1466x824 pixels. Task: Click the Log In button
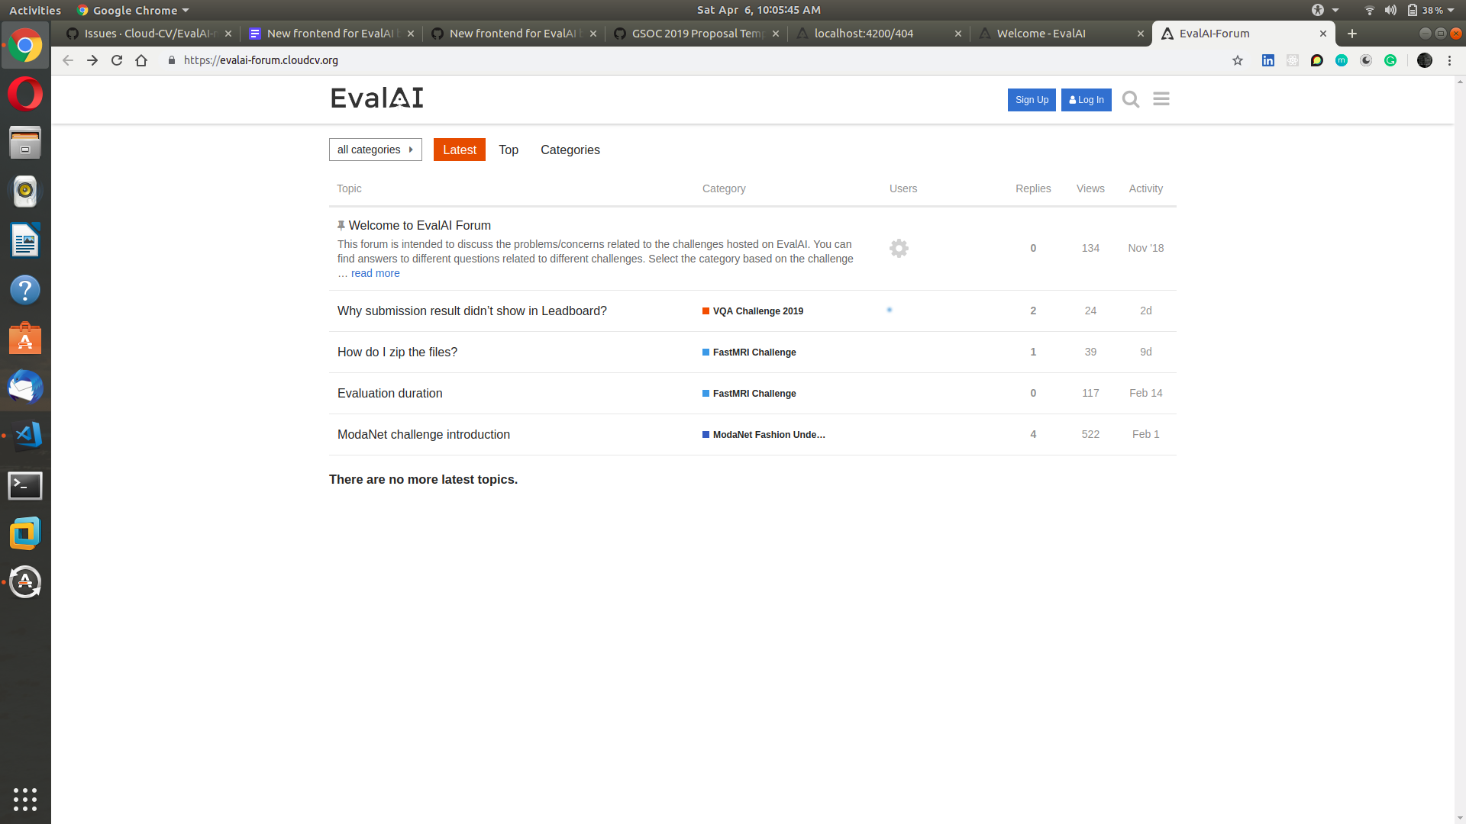pyautogui.click(x=1087, y=100)
